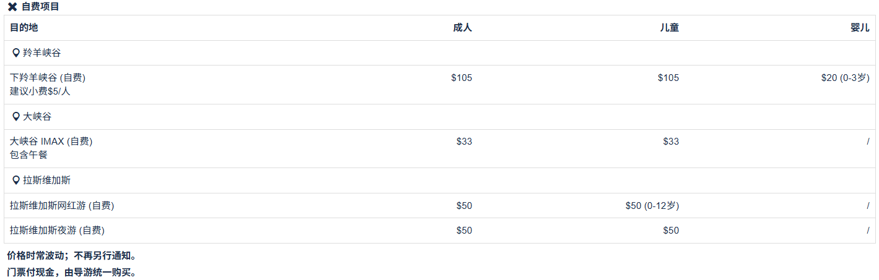Click the 包含午餐 note text
Viewport: 879px width, 280px height.
pos(28,155)
